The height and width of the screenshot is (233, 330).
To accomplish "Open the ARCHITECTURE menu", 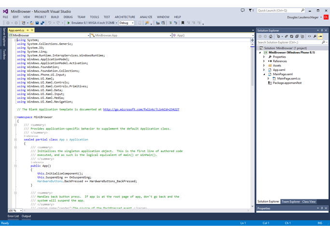I will point(125,17).
